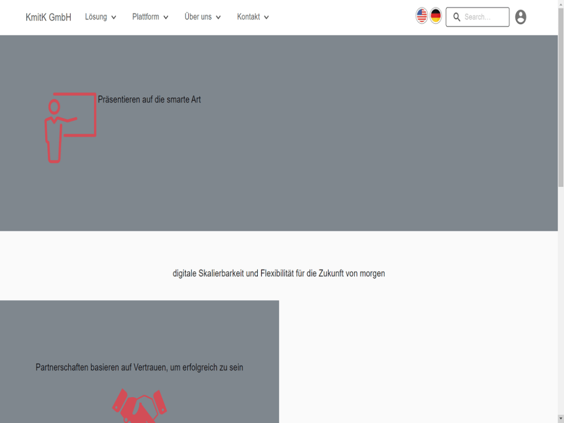This screenshot has width=564, height=423.
Task: Open the user account avatar icon
Action: tap(521, 17)
